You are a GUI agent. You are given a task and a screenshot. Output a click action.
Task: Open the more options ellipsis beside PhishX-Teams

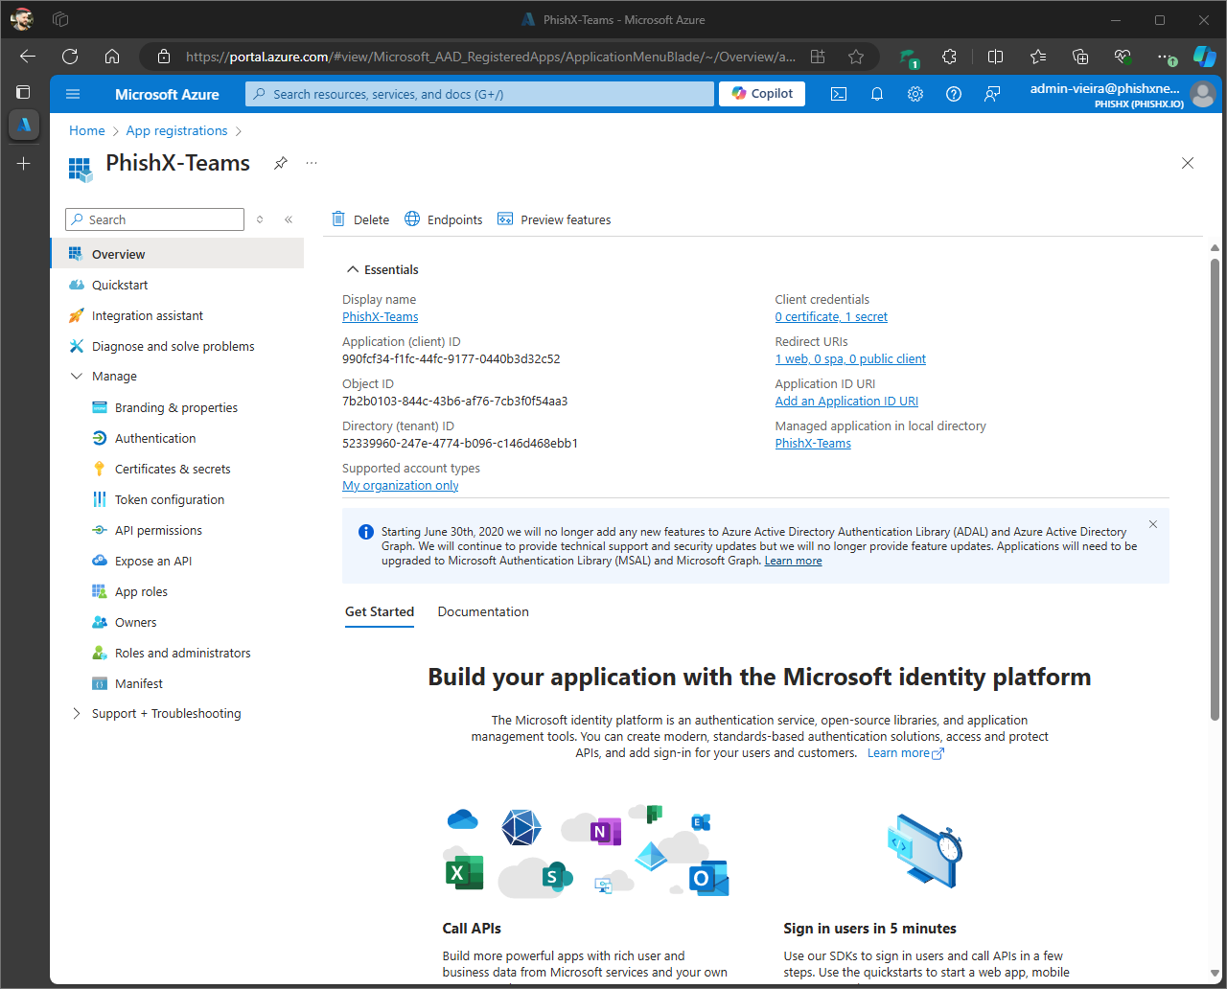click(312, 163)
